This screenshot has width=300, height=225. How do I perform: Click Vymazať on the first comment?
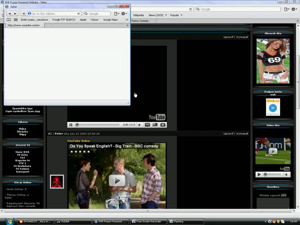[242, 37]
